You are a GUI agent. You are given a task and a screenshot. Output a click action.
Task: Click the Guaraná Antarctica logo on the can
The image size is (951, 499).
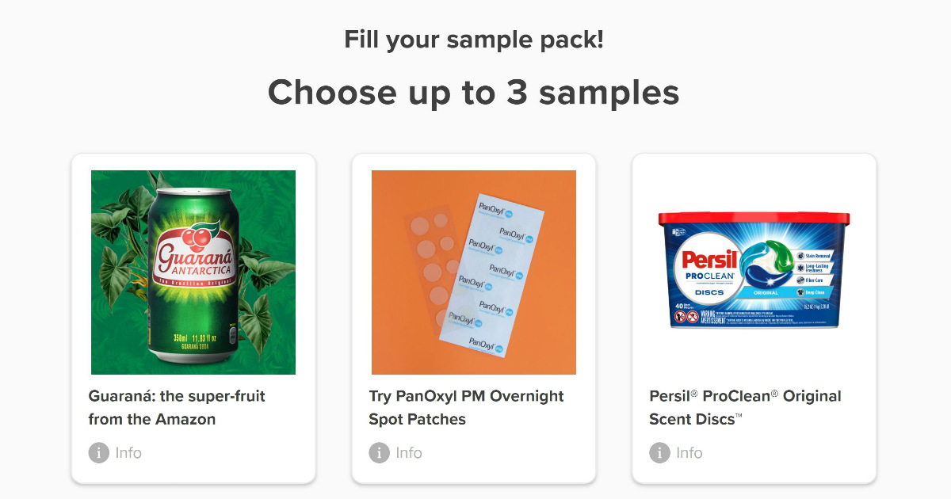pos(193,257)
